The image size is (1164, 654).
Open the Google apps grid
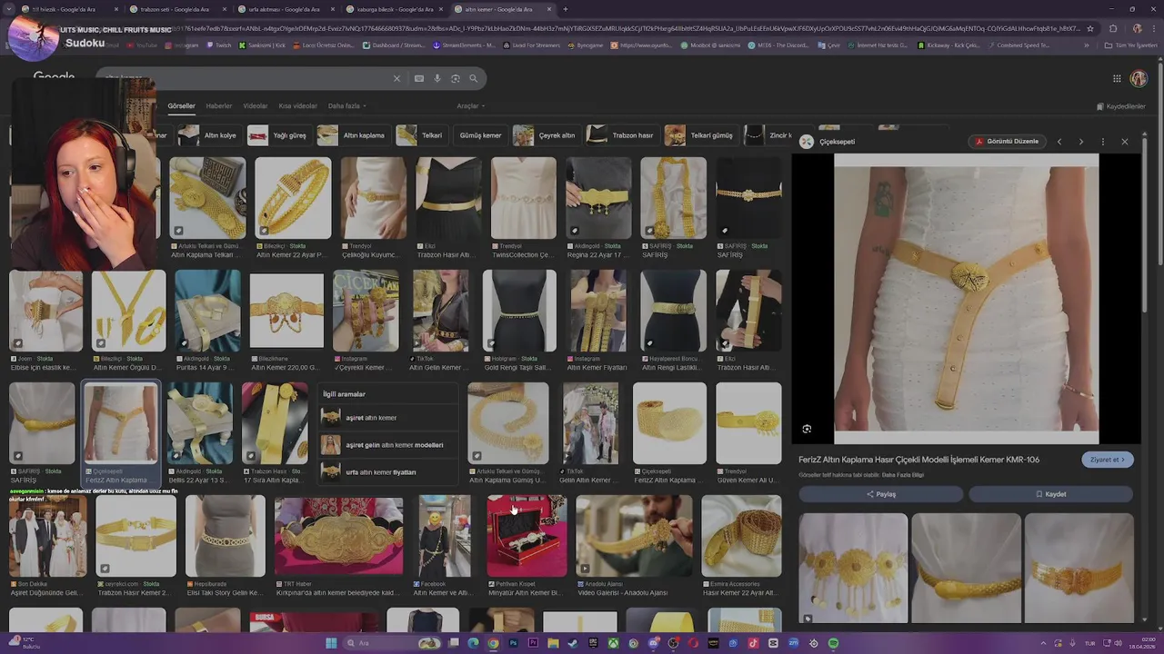coord(1117,79)
